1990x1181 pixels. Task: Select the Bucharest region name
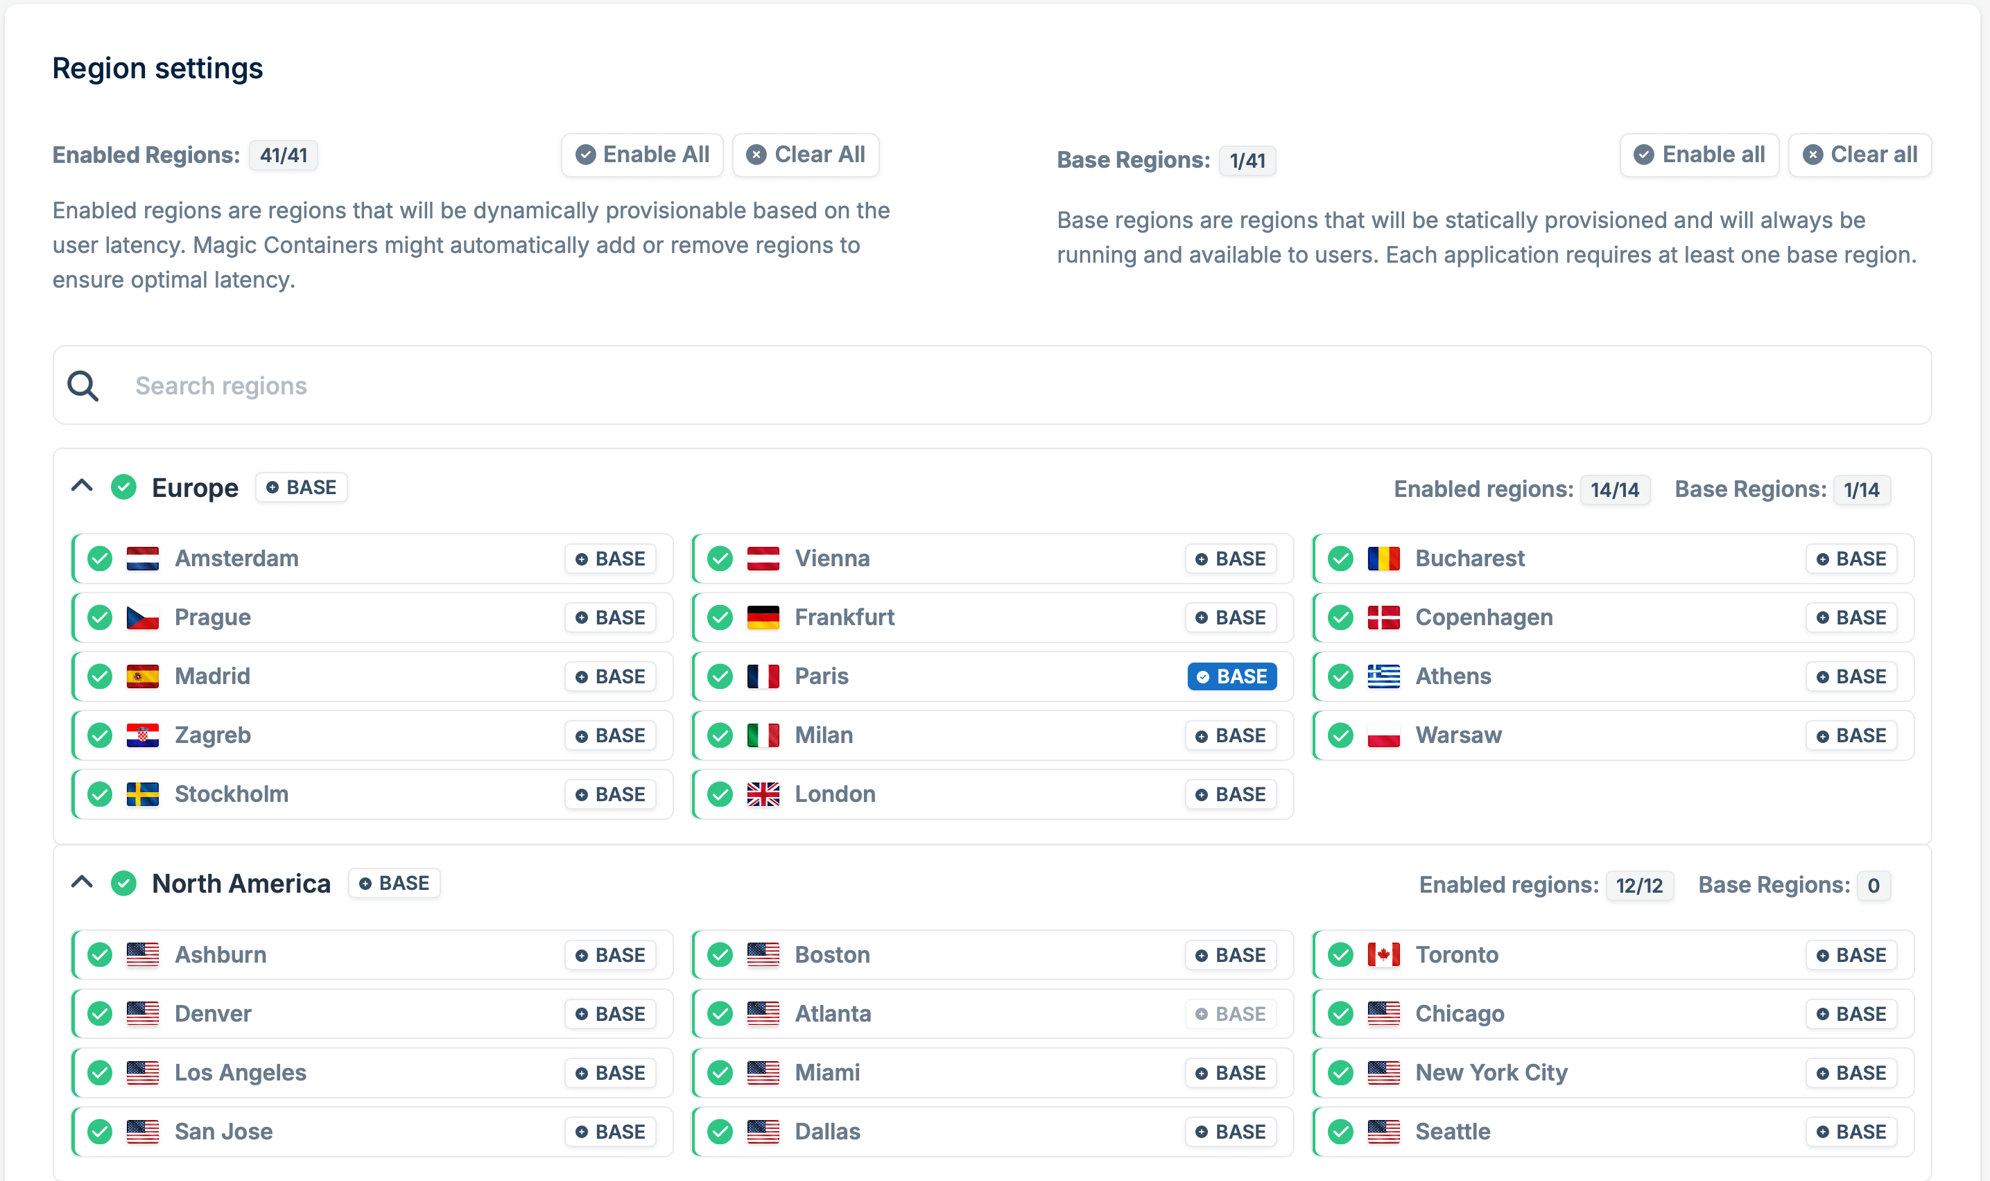click(x=1469, y=559)
